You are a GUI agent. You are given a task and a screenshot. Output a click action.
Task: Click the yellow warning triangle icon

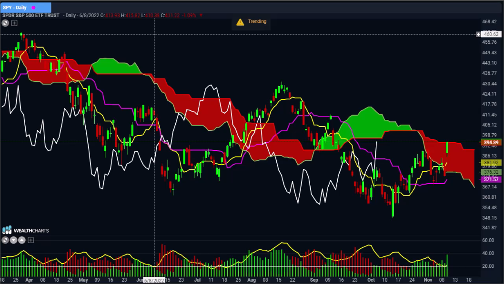tap(240, 22)
